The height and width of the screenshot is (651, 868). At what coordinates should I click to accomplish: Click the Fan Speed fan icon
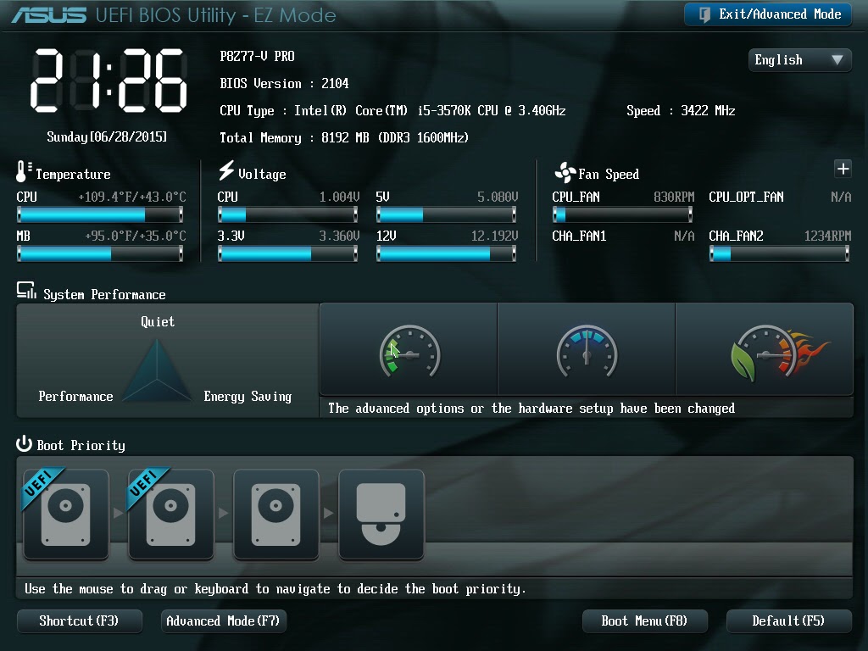tap(565, 173)
